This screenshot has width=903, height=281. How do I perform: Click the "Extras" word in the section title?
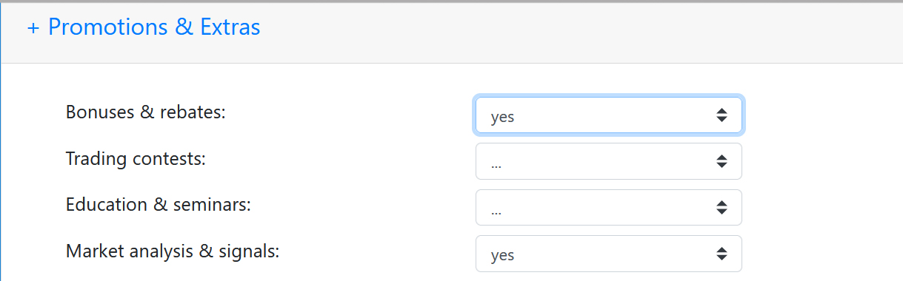click(x=230, y=27)
